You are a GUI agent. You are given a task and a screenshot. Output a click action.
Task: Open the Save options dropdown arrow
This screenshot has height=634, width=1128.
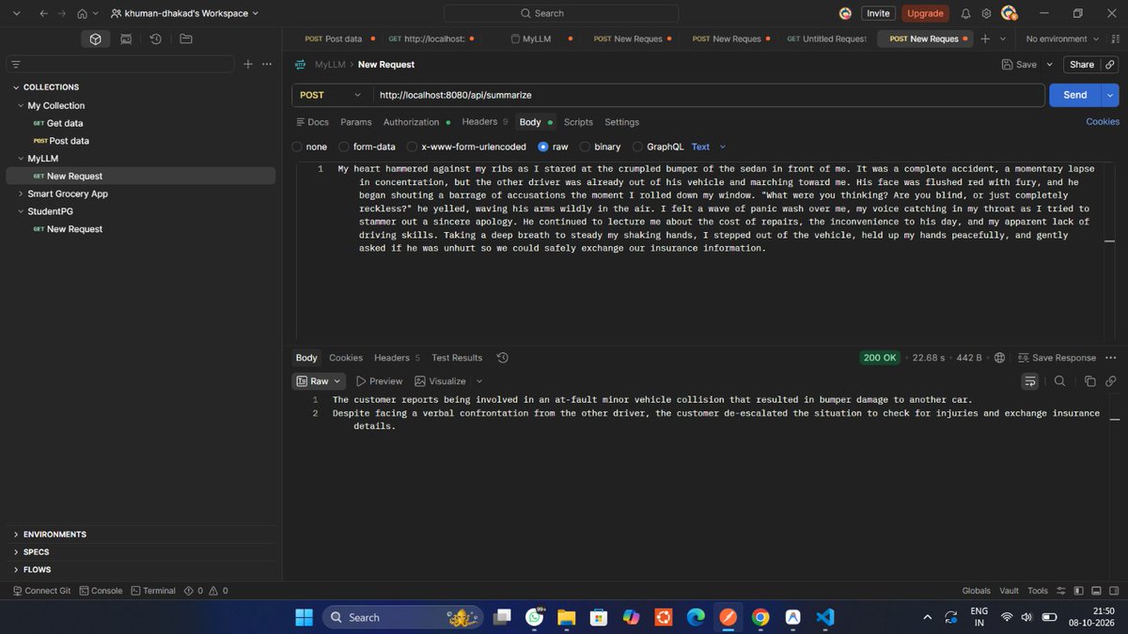(x=1050, y=65)
